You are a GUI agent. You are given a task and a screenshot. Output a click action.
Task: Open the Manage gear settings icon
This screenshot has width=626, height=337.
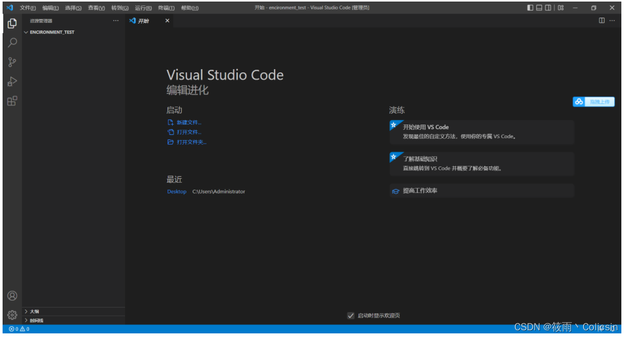coord(12,314)
